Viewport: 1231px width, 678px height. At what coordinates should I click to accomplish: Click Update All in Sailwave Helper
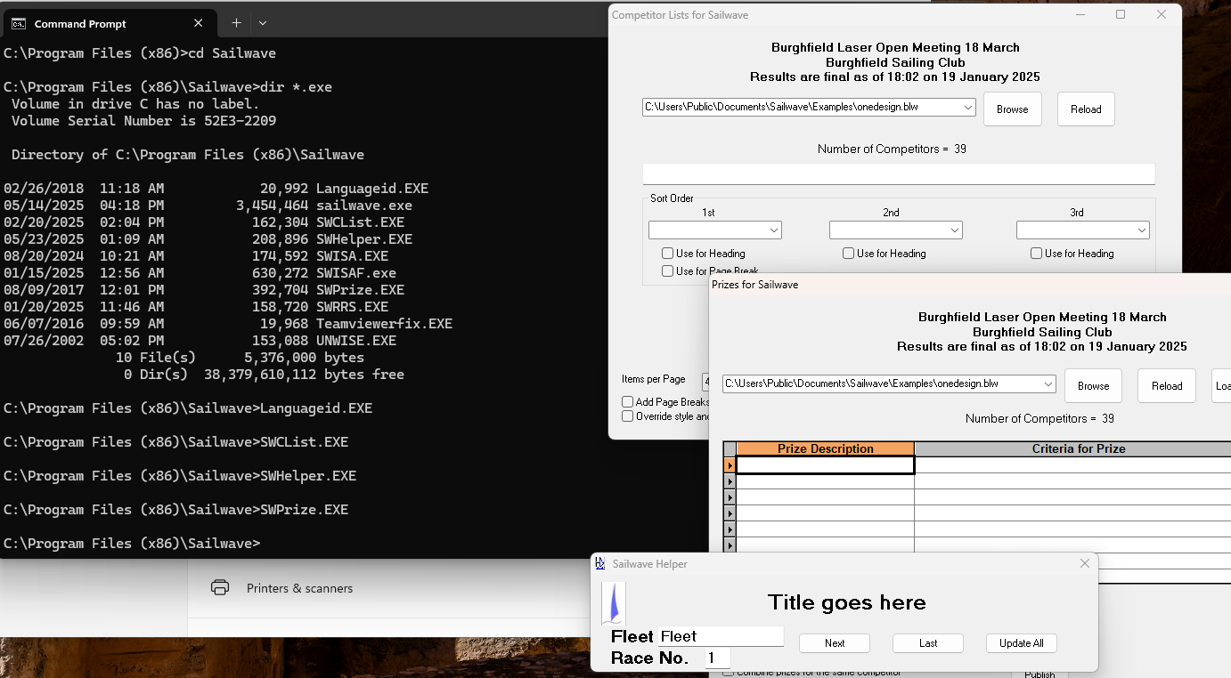pos(1022,643)
